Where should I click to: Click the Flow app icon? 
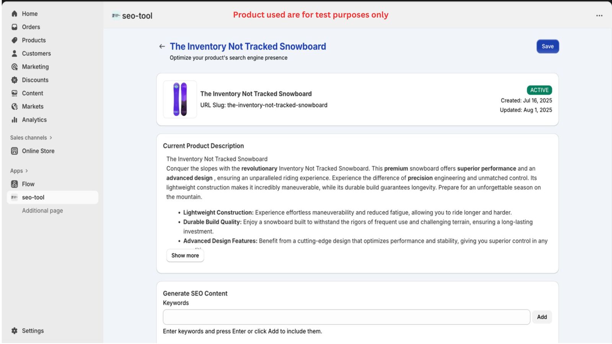click(14, 184)
